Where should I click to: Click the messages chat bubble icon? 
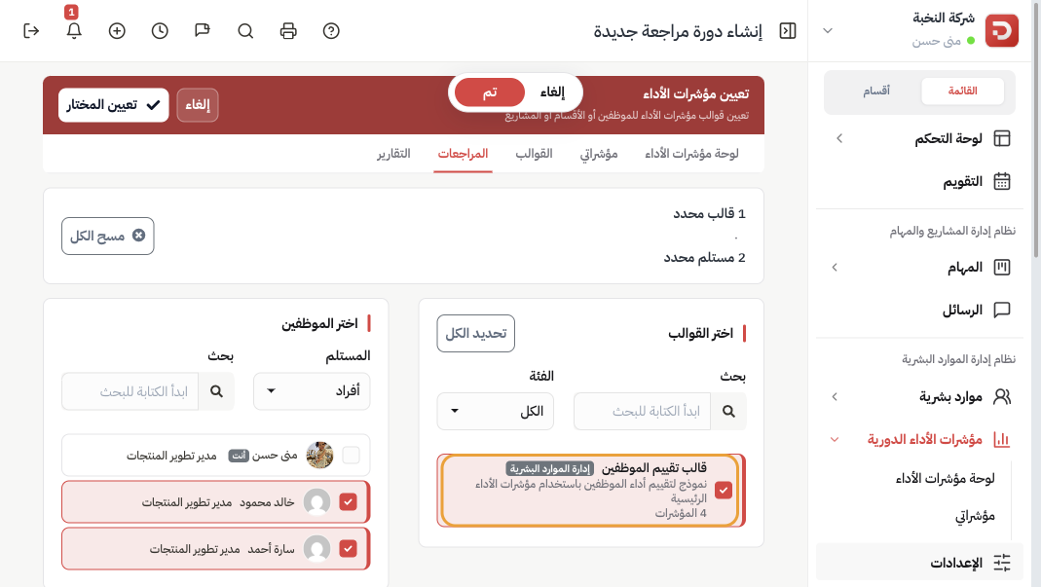[1002, 311]
